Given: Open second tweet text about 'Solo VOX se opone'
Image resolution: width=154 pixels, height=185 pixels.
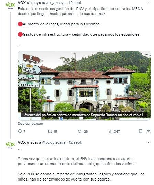Looking at the screenshot, I should [x=81, y=177].
